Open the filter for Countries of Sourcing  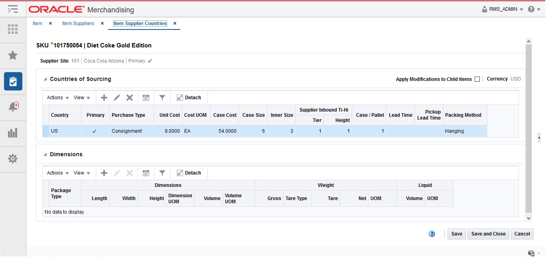click(162, 97)
